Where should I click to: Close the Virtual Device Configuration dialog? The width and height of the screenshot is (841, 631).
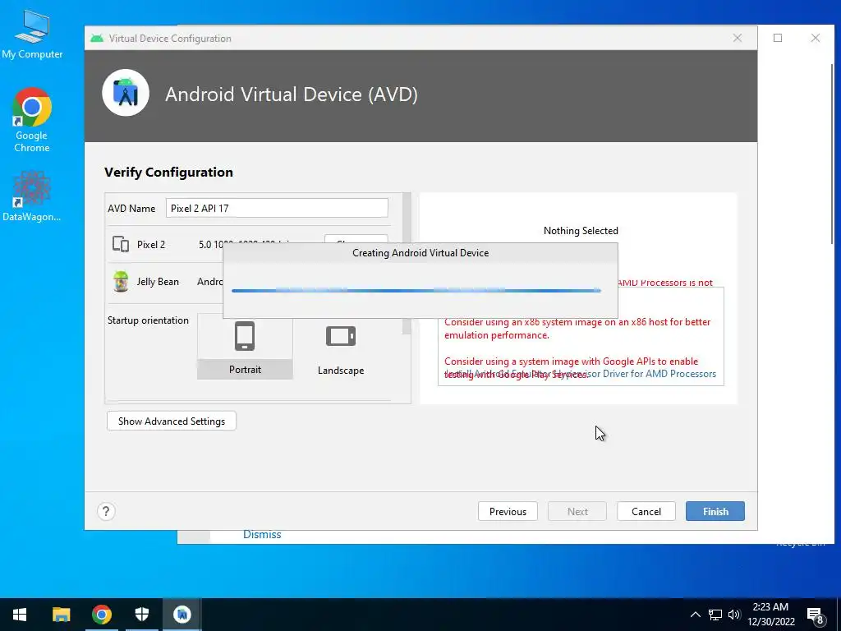click(738, 38)
